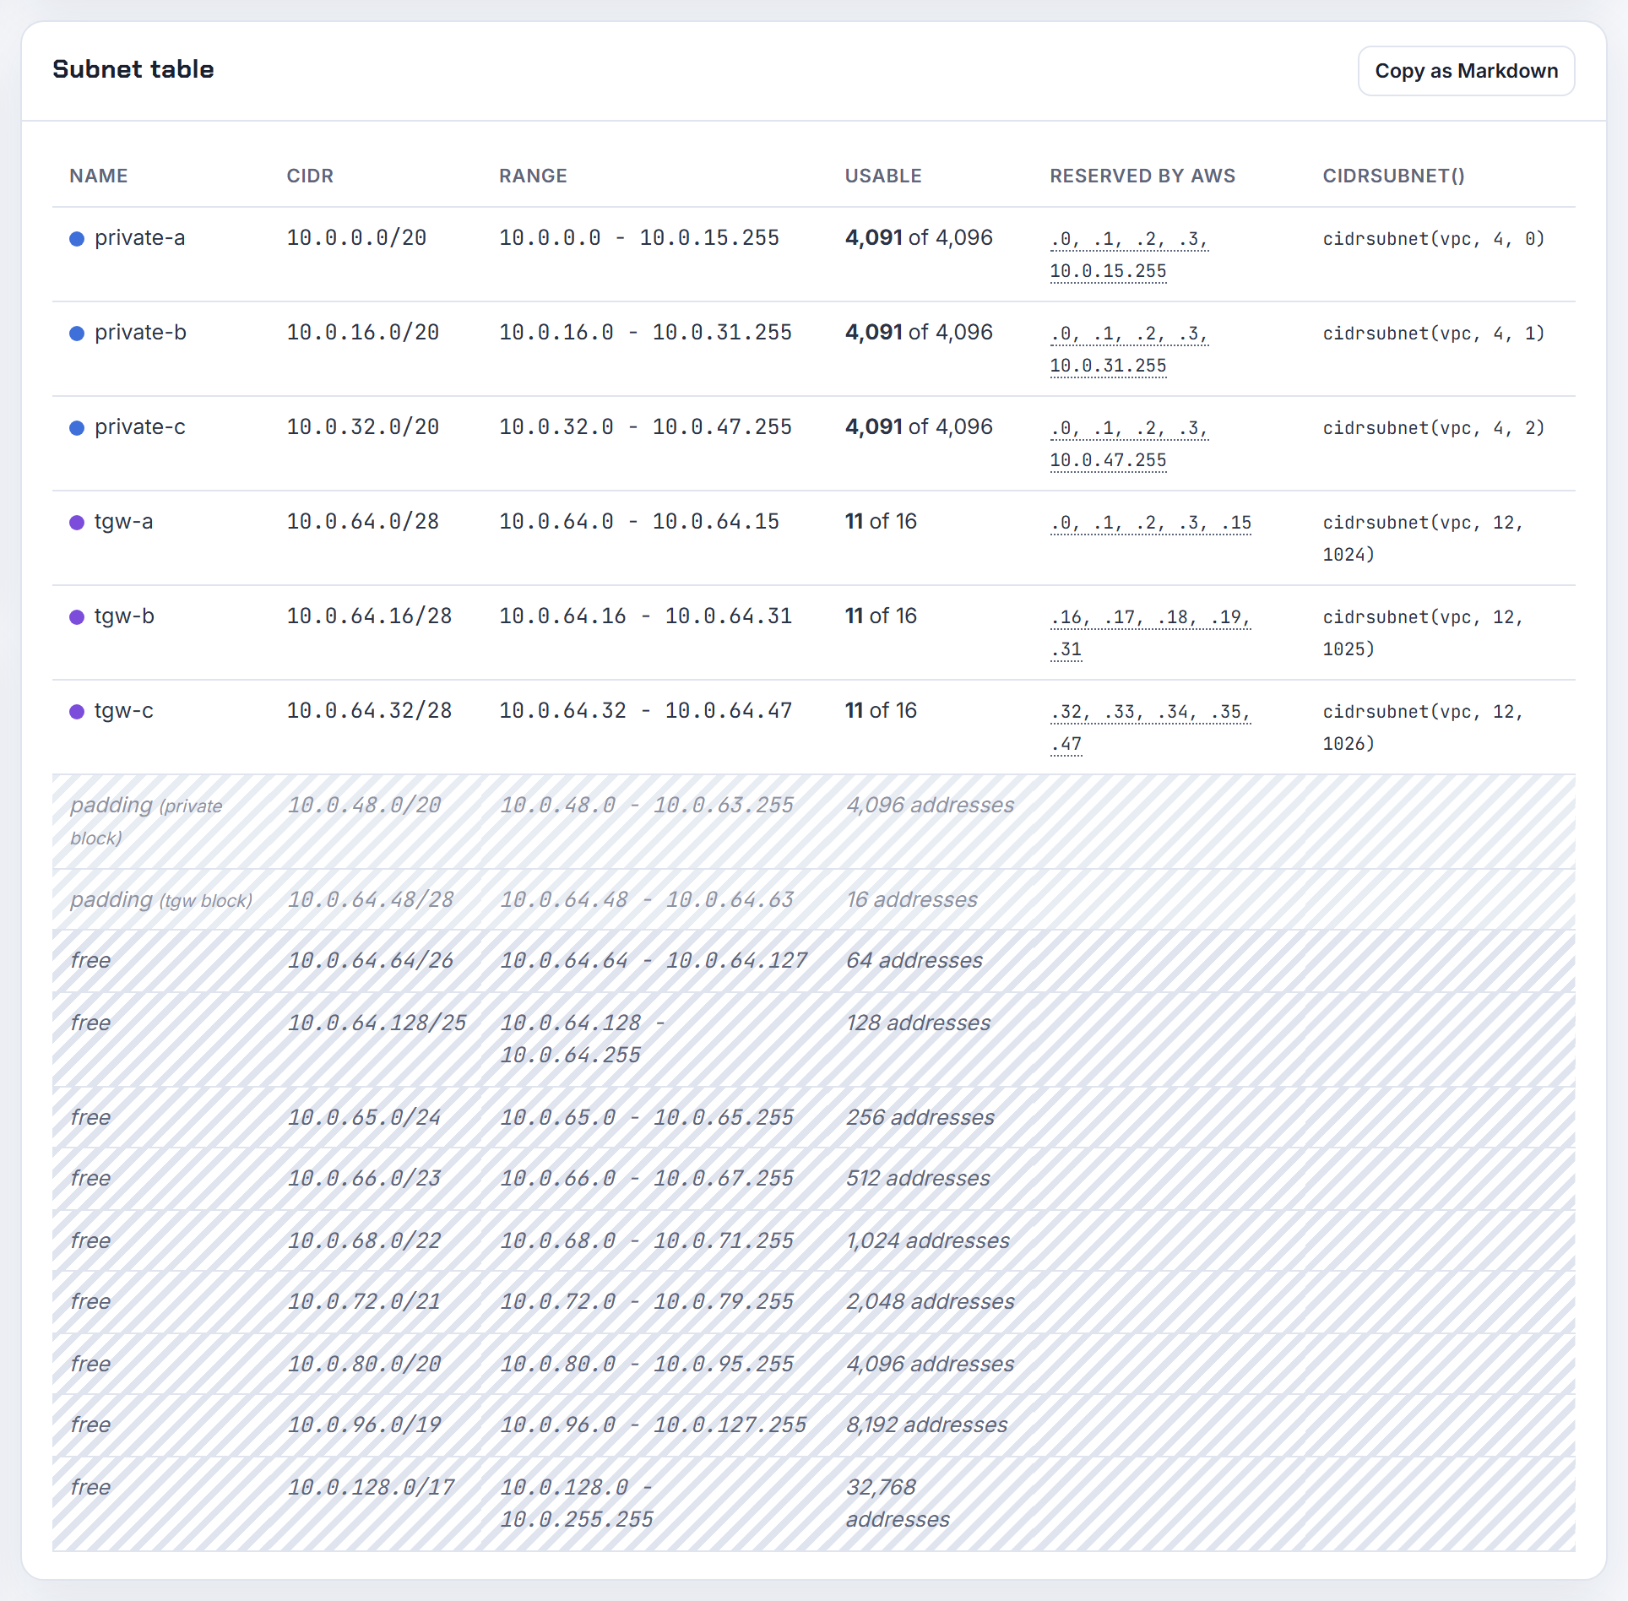The image size is (1628, 1601).
Task: Click the padding (tgw block) row name
Action: point(161,900)
